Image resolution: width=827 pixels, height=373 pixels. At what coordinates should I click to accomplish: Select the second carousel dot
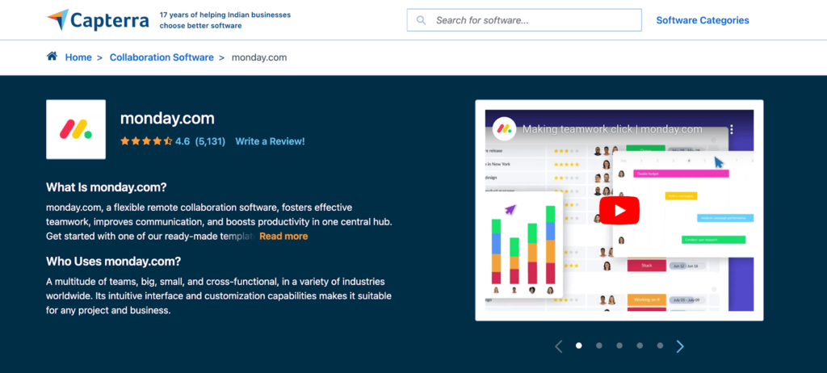click(599, 346)
